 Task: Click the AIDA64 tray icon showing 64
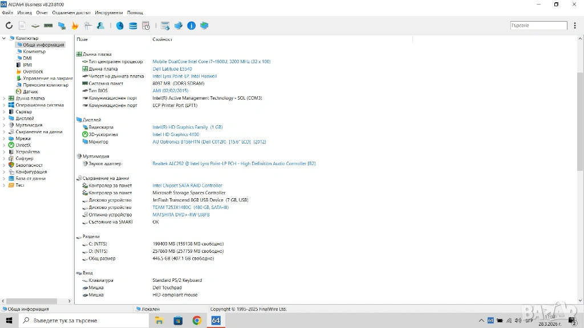[x=491, y=321]
